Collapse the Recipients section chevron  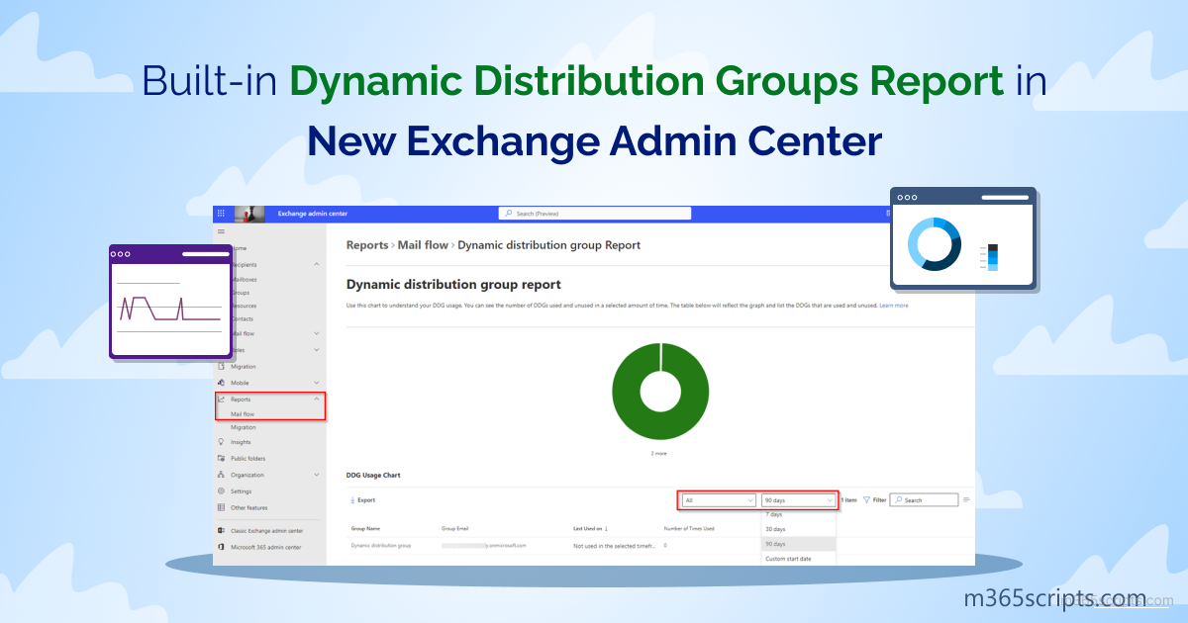point(316,265)
